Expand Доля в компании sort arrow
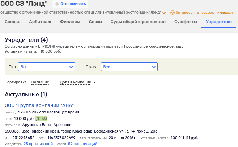Viewport: 238px width, 147px height. click(94, 82)
